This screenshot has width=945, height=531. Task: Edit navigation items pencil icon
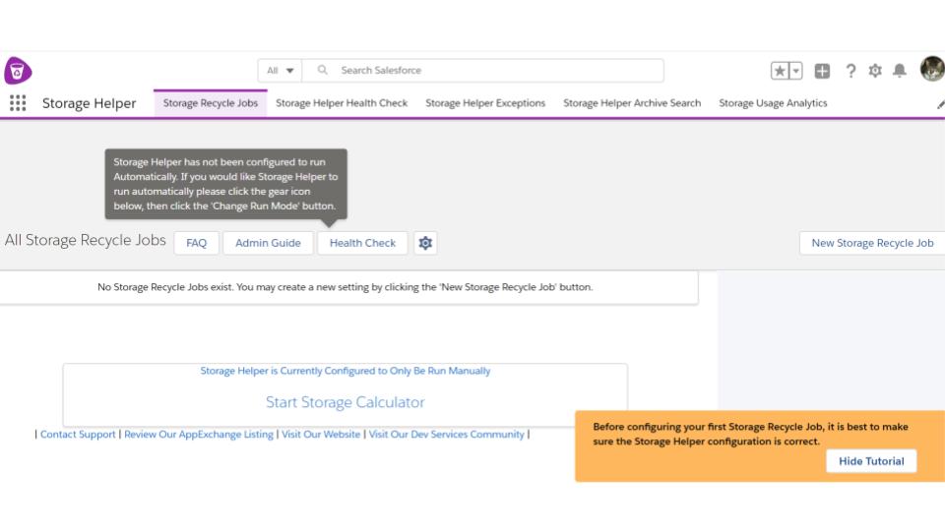(940, 105)
